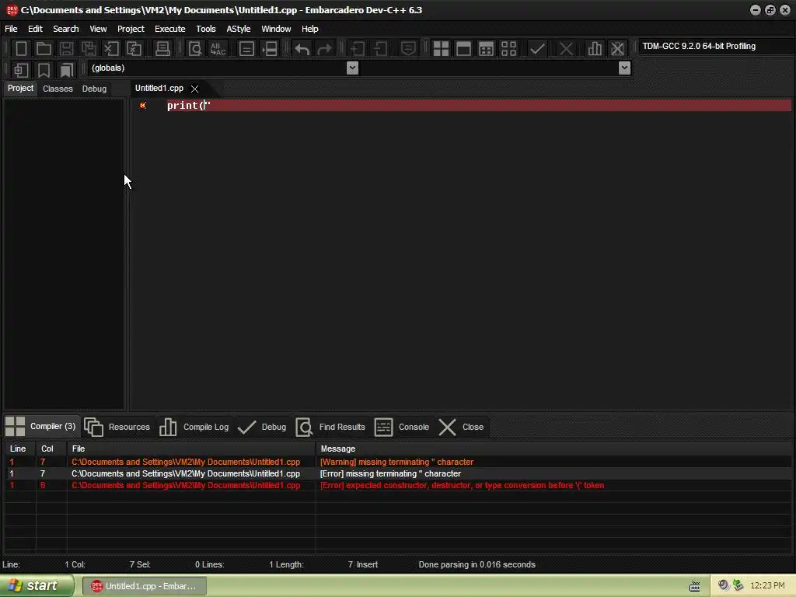Open the (globals) scope dropdown

pos(352,68)
